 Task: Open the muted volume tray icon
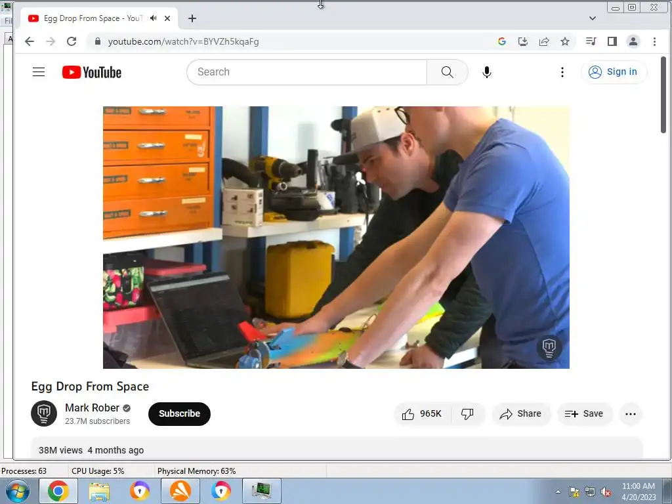(606, 492)
